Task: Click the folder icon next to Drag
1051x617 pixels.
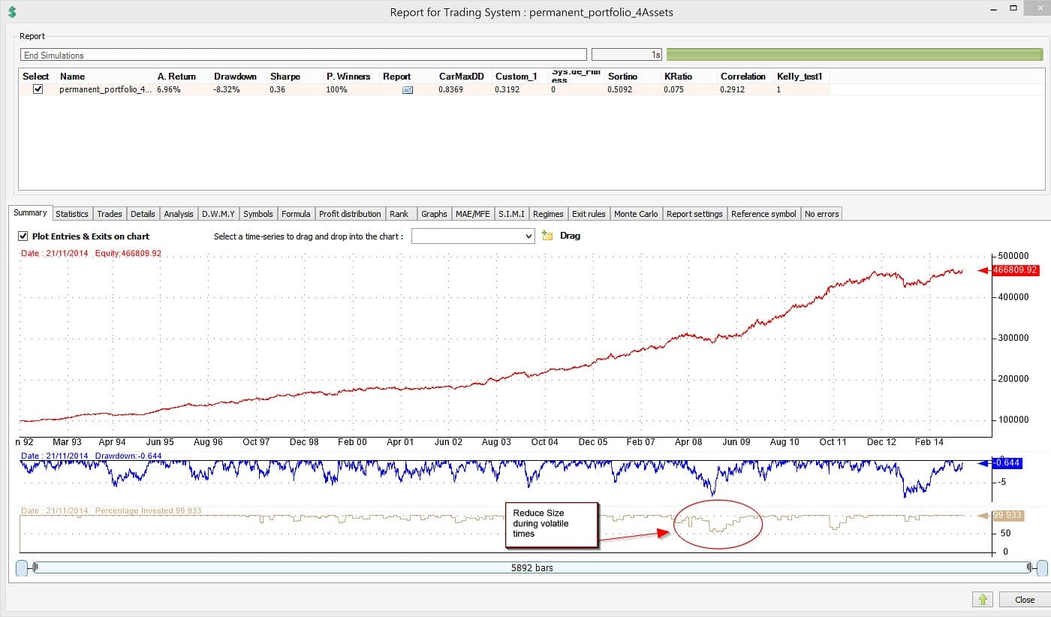Action: point(547,236)
